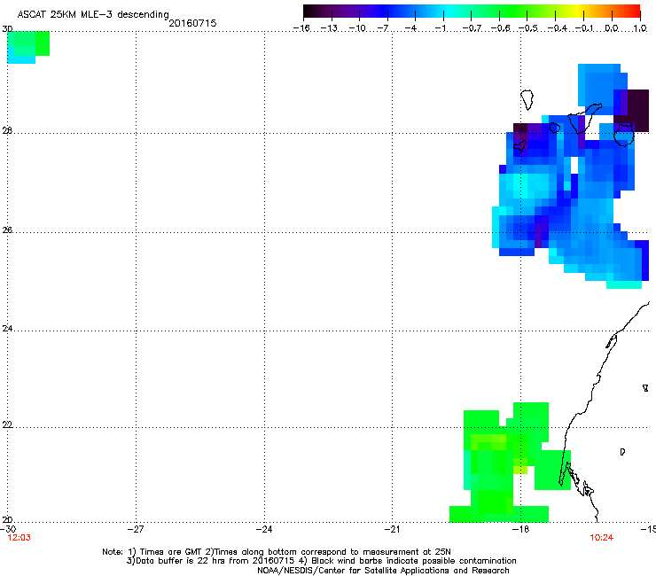Screen dimensions: 656x576
Task: Click the latitude label 24
Action: pyautogui.click(x=7, y=329)
